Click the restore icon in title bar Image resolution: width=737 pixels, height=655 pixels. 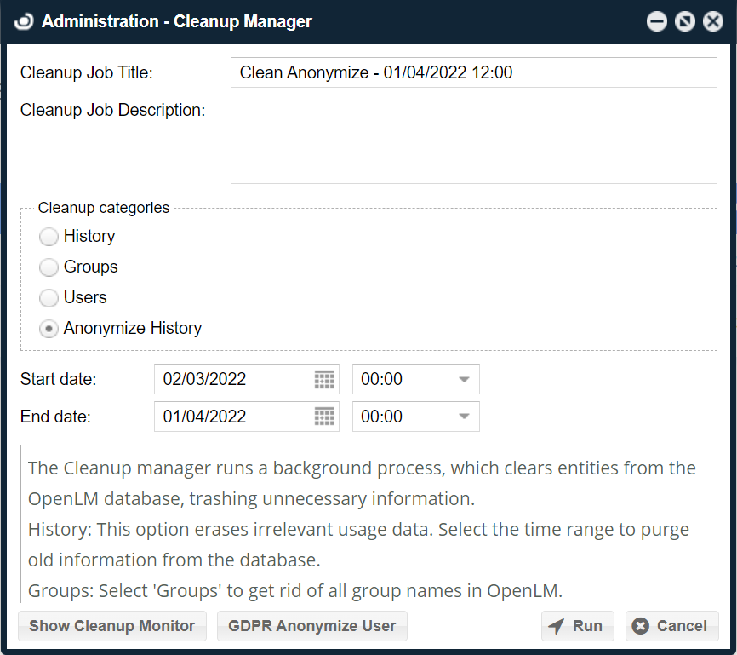pos(684,22)
